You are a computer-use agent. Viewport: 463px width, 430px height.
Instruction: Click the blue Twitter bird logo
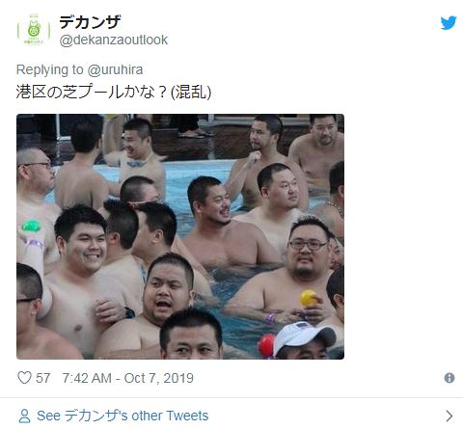click(x=449, y=23)
